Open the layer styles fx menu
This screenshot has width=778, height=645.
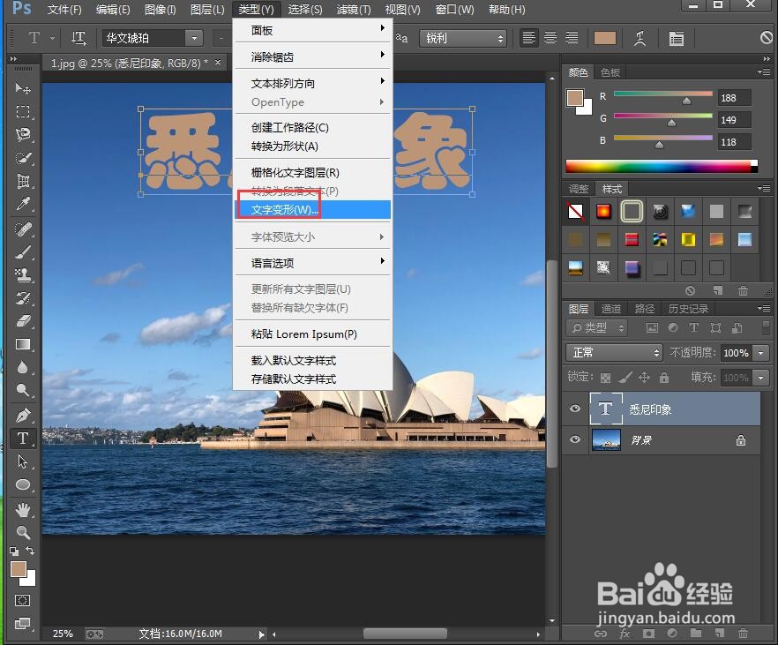pos(625,634)
